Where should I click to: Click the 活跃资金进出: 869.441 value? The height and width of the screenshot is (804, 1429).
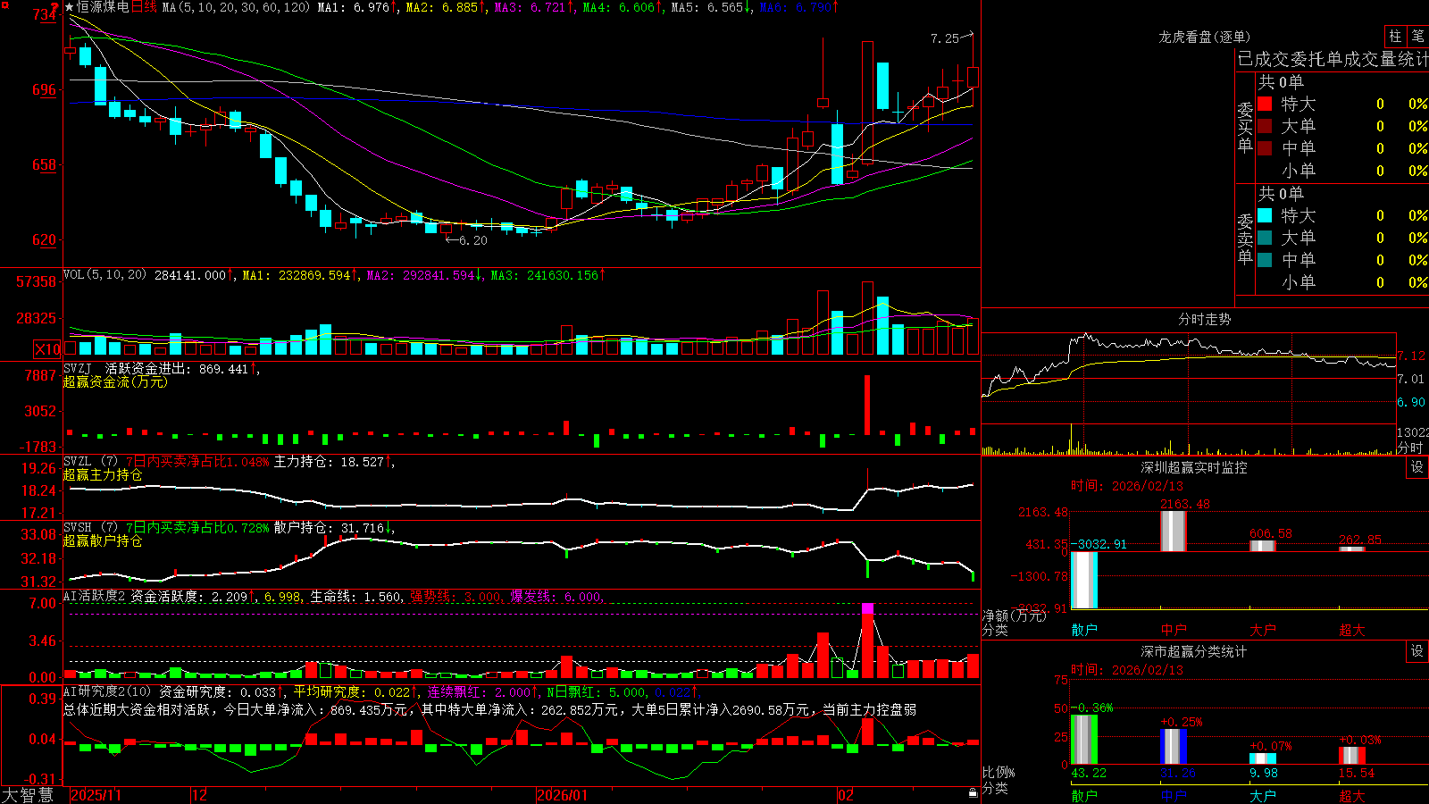(x=176, y=369)
